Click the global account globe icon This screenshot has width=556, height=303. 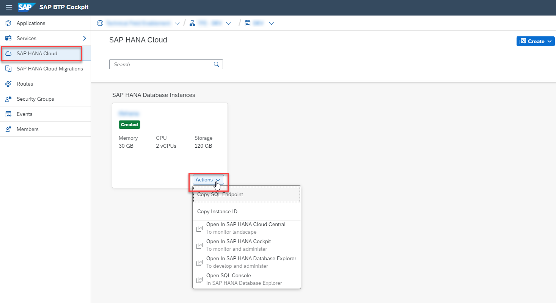100,23
